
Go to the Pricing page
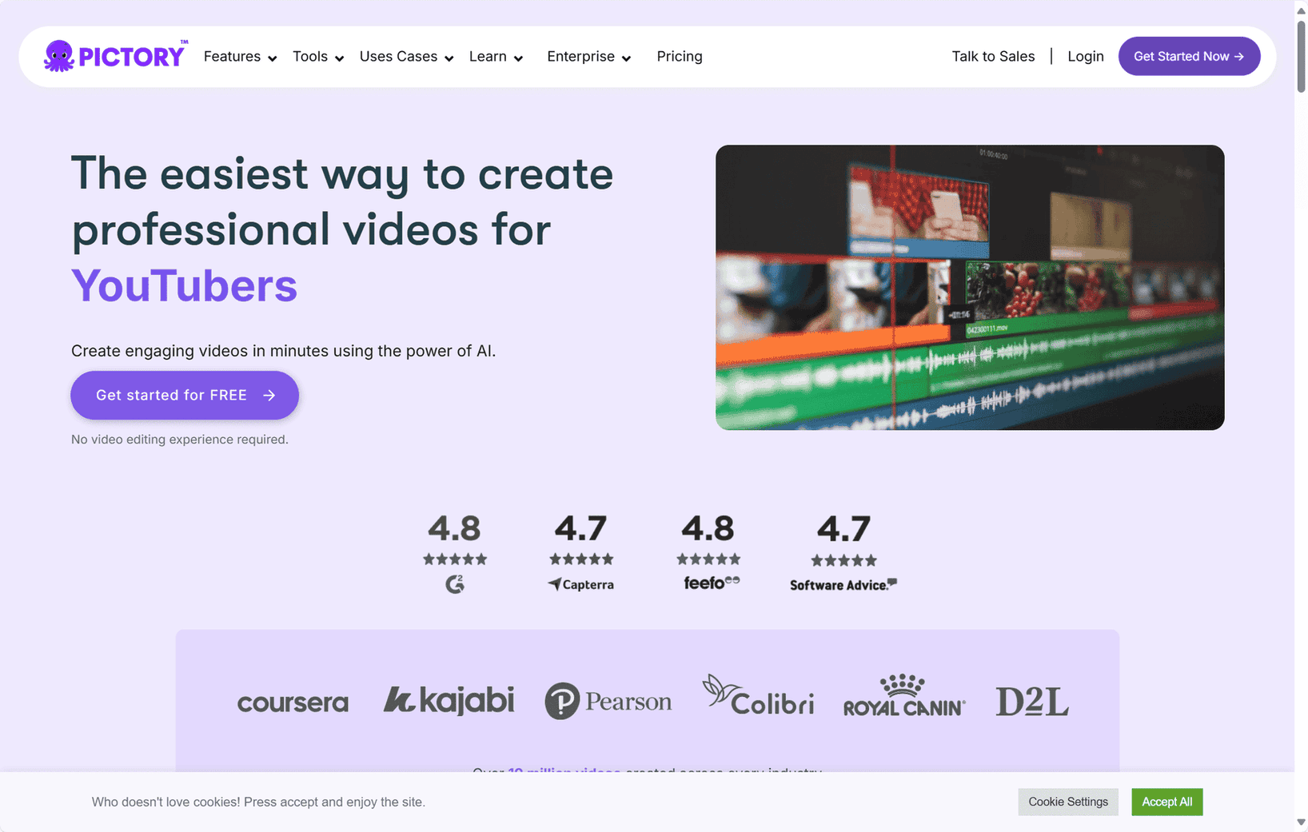click(680, 57)
